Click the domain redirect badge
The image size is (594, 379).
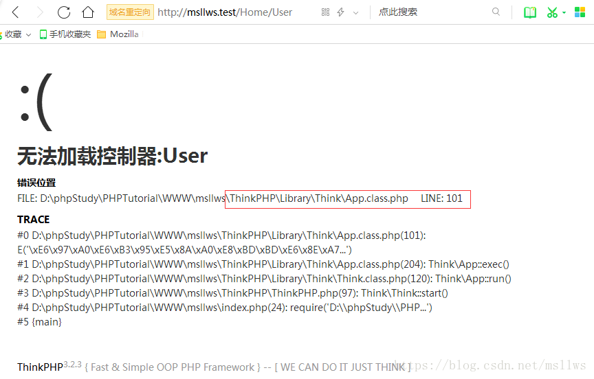[130, 12]
